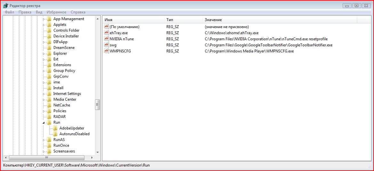Click the DIFxApp folder icon
The image size is (374, 171).
coord(49,42)
